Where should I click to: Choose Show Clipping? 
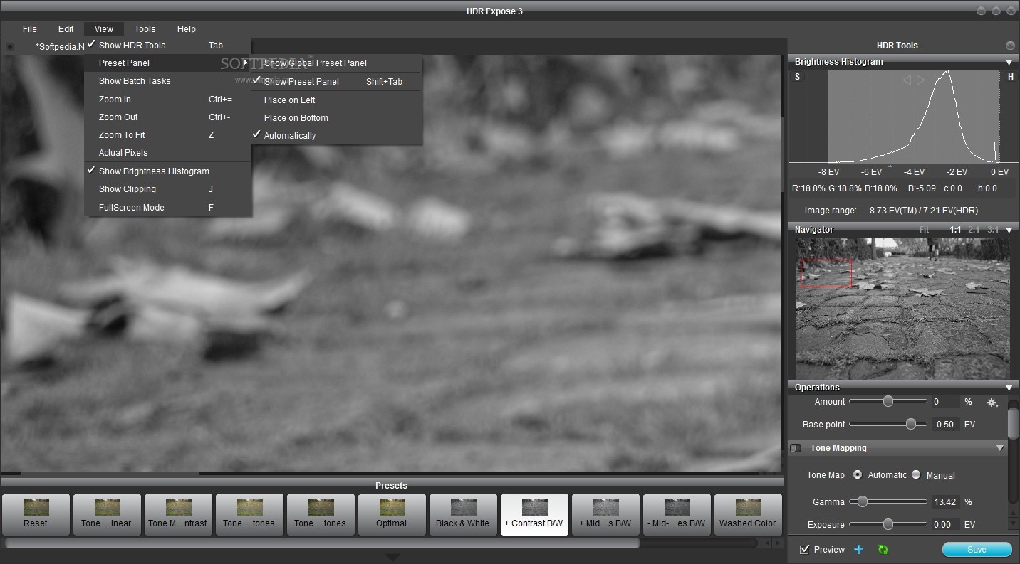click(x=167, y=189)
